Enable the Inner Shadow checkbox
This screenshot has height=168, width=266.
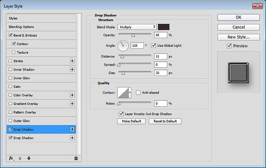tap(10, 69)
